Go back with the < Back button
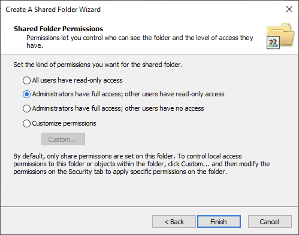This screenshot has width=299, height=235. [174, 222]
